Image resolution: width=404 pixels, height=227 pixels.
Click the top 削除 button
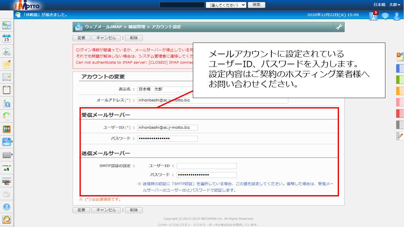[x=134, y=38]
